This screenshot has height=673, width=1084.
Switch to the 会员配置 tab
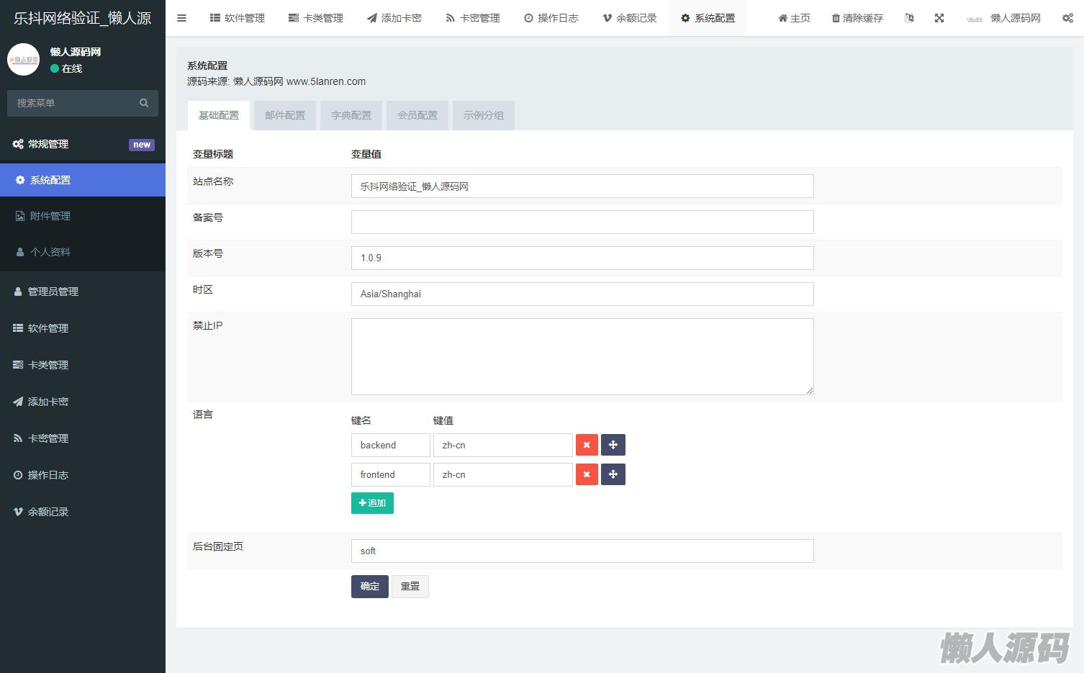click(x=417, y=115)
